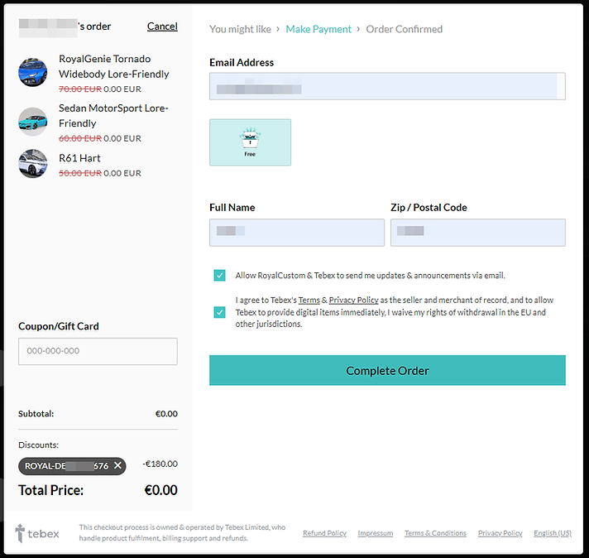The width and height of the screenshot is (589, 558).
Task: Remove the ROYAL-DE coupon with X icon
Action: (x=117, y=465)
